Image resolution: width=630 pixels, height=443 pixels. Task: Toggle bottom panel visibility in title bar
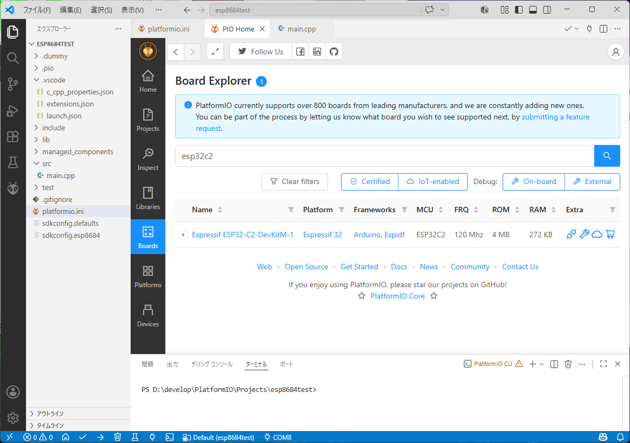[x=533, y=10]
